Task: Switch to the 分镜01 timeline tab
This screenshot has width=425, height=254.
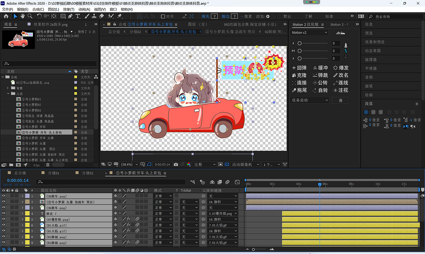Action: tap(54, 173)
